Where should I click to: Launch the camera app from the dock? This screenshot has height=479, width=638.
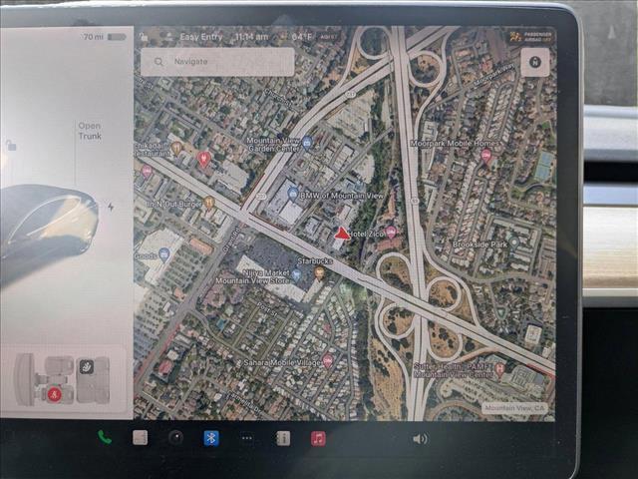click(x=176, y=438)
